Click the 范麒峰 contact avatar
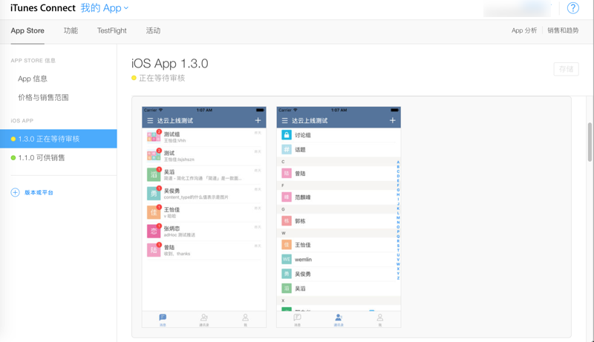This screenshot has width=594, height=342. click(x=287, y=197)
